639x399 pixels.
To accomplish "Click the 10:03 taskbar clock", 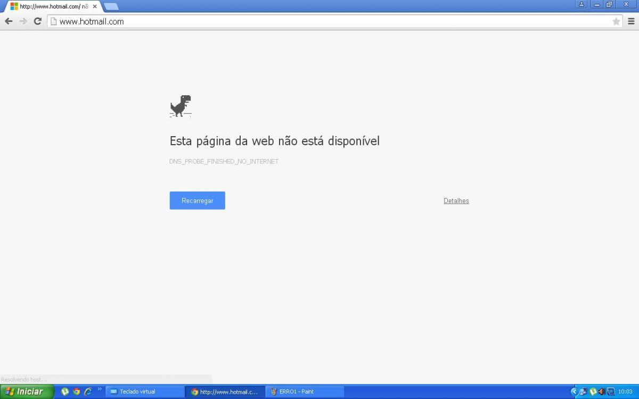I will click(625, 392).
